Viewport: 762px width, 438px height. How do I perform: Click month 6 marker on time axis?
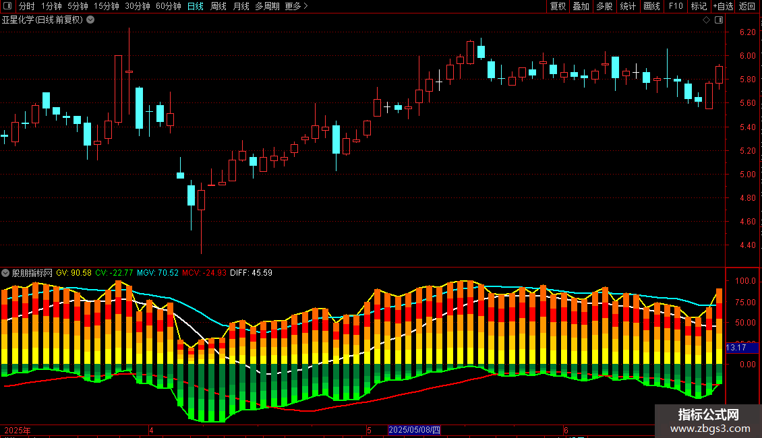[566, 430]
